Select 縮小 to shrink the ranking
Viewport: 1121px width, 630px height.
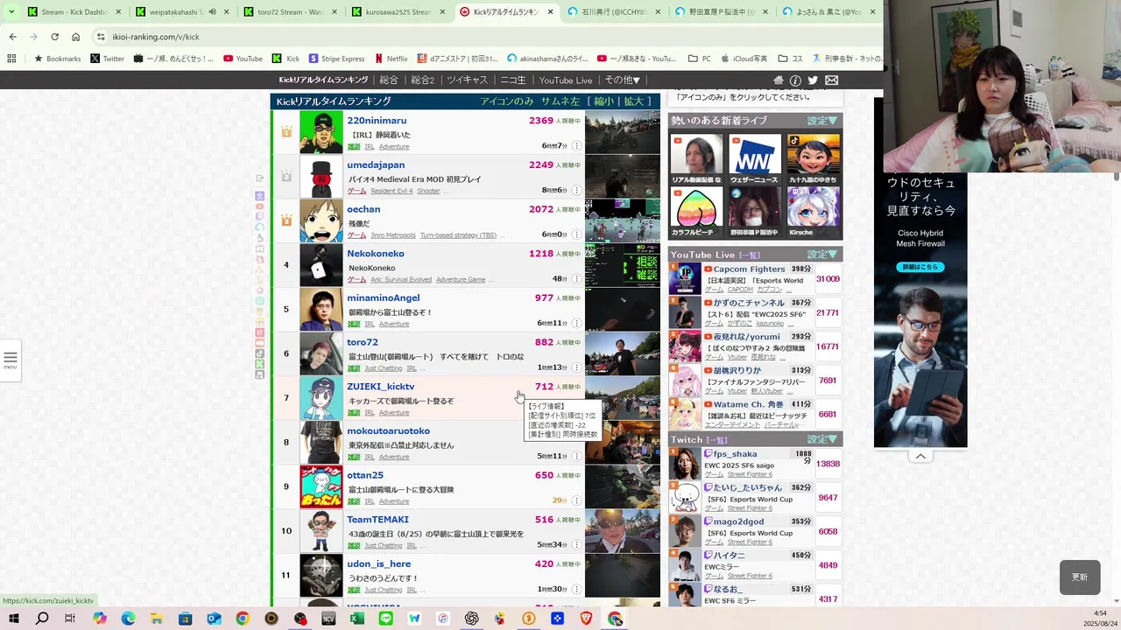click(x=603, y=101)
